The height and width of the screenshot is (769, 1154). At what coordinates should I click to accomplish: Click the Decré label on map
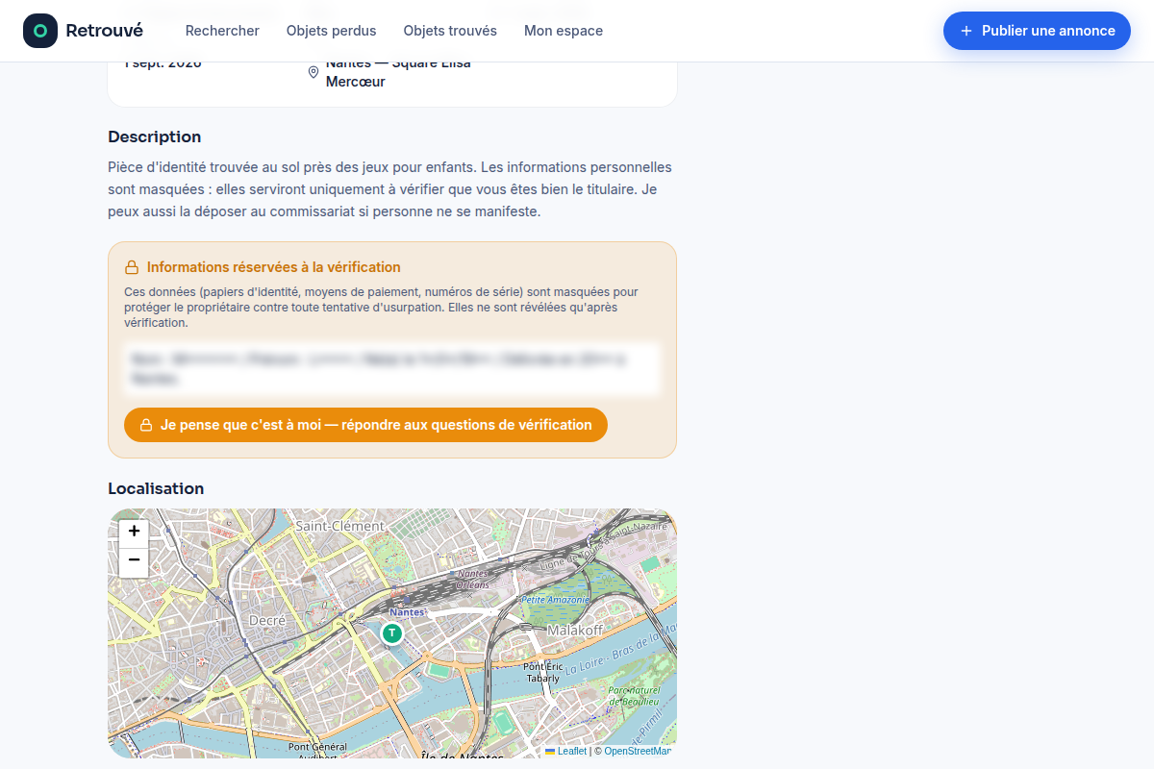(x=267, y=621)
